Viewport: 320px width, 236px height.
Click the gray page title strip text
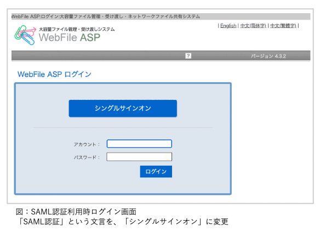coord(106,16)
